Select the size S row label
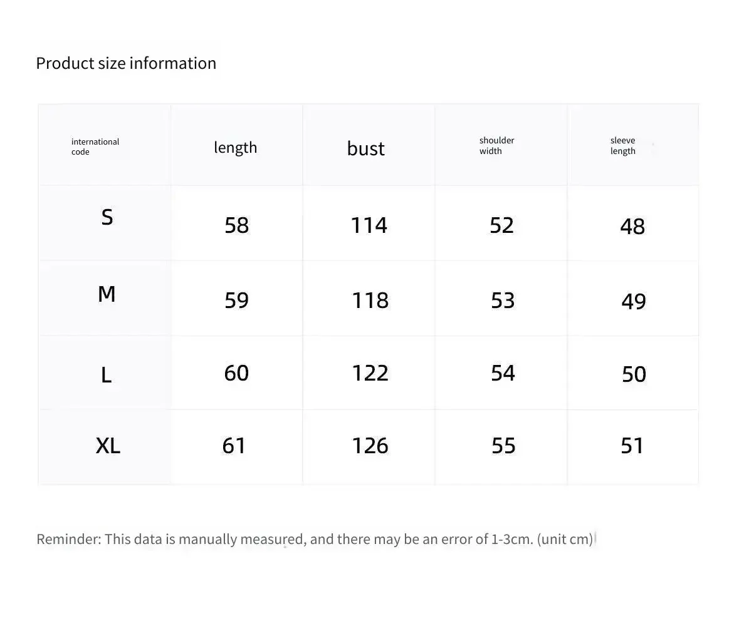Screen dimensions: 739x626 107,217
